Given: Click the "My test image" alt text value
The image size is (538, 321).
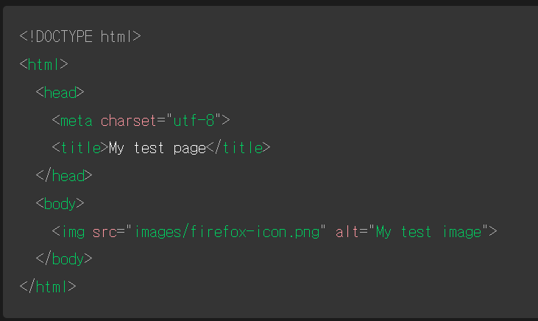Looking at the screenshot, I should (428, 232).
